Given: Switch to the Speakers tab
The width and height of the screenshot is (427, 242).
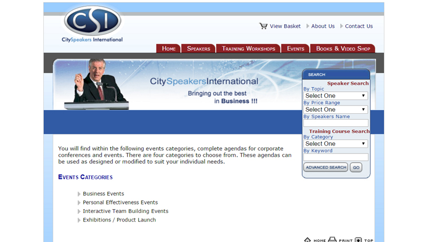Looking at the screenshot, I should pos(198,49).
